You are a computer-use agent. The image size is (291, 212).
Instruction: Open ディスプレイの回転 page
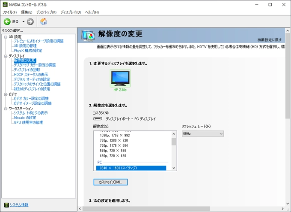(x=27, y=70)
